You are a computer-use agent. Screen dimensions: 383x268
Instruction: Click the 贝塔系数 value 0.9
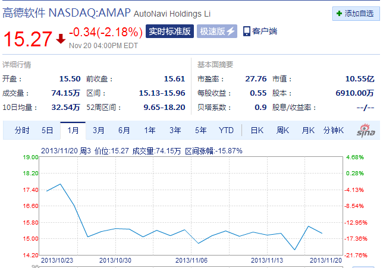pos(260,107)
